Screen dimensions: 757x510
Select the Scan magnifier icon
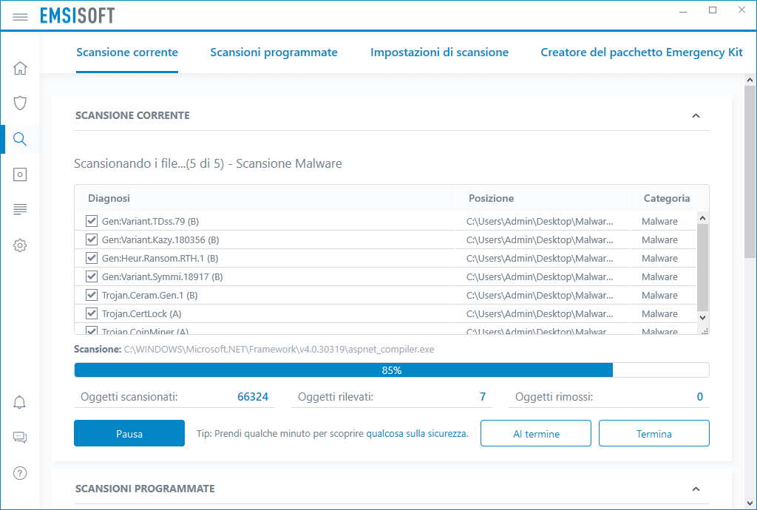point(20,139)
